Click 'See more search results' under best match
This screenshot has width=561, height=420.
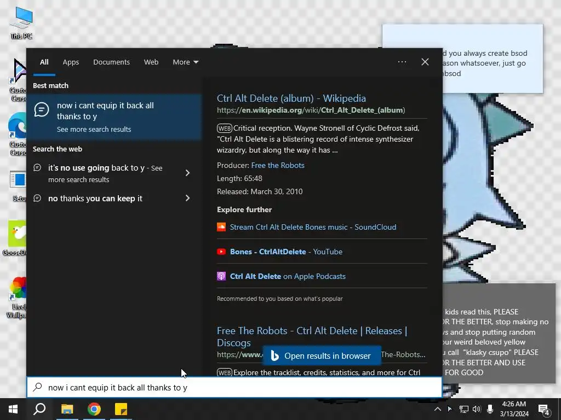click(x=94, y=129)
